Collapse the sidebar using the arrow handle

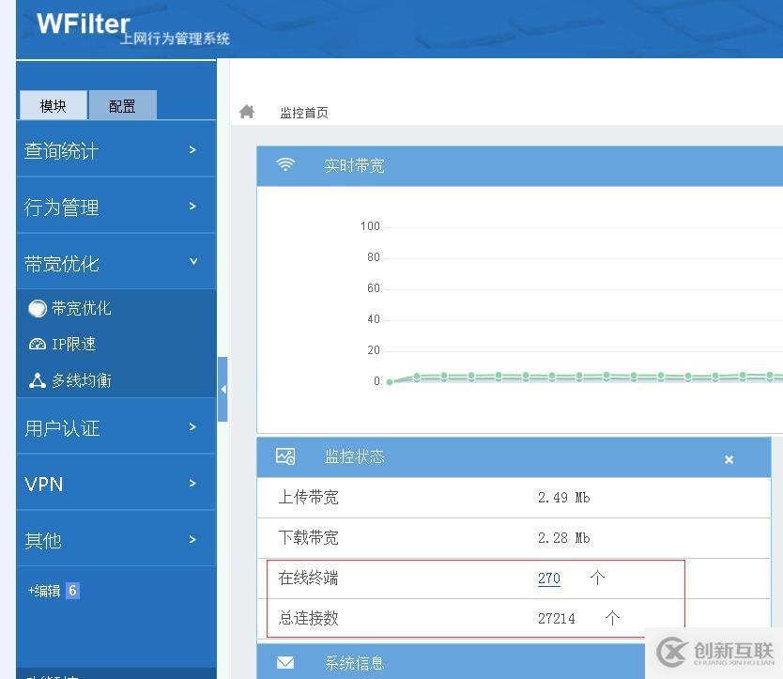pyautogui.click(x=223, y=389)
